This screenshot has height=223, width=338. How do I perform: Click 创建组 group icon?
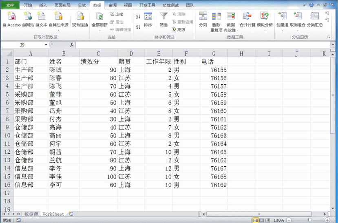282,21
